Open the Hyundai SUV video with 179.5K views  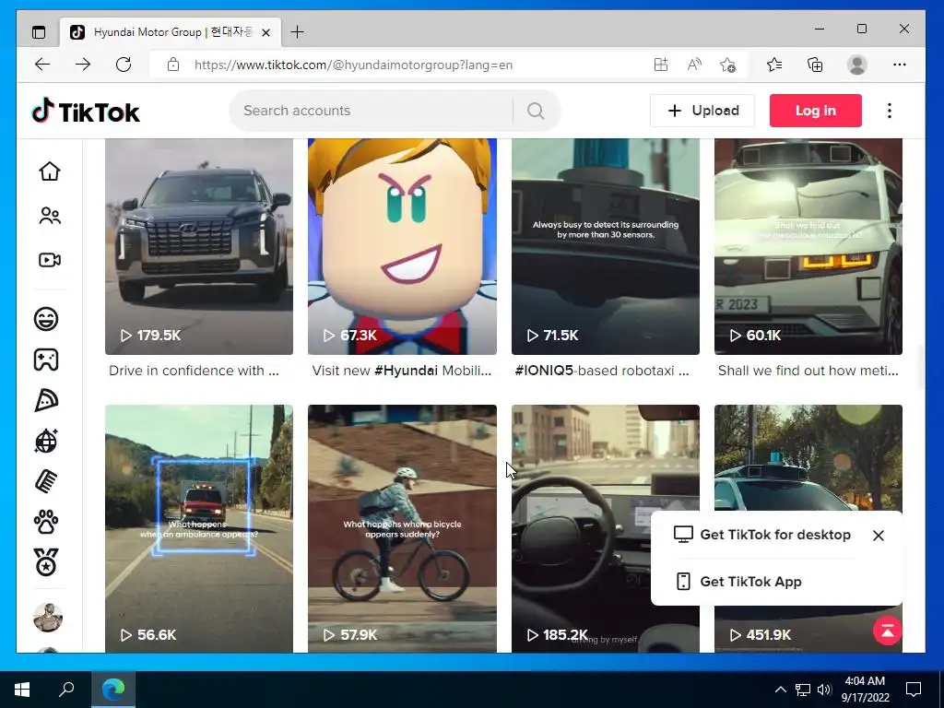pyautogui.click(x=199, y=246)
